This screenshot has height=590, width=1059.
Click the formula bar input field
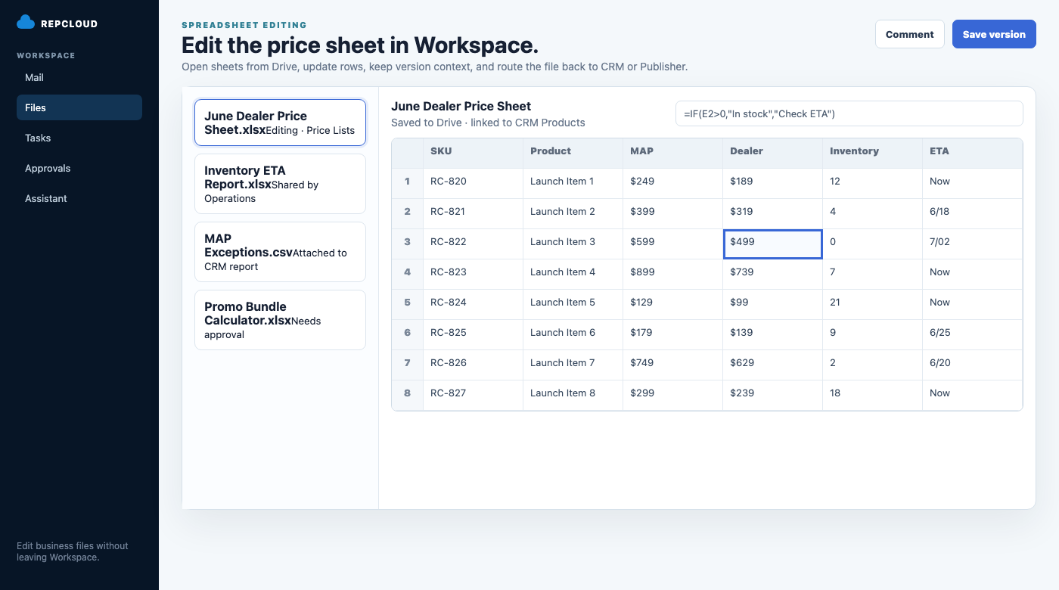click(849, 113)
